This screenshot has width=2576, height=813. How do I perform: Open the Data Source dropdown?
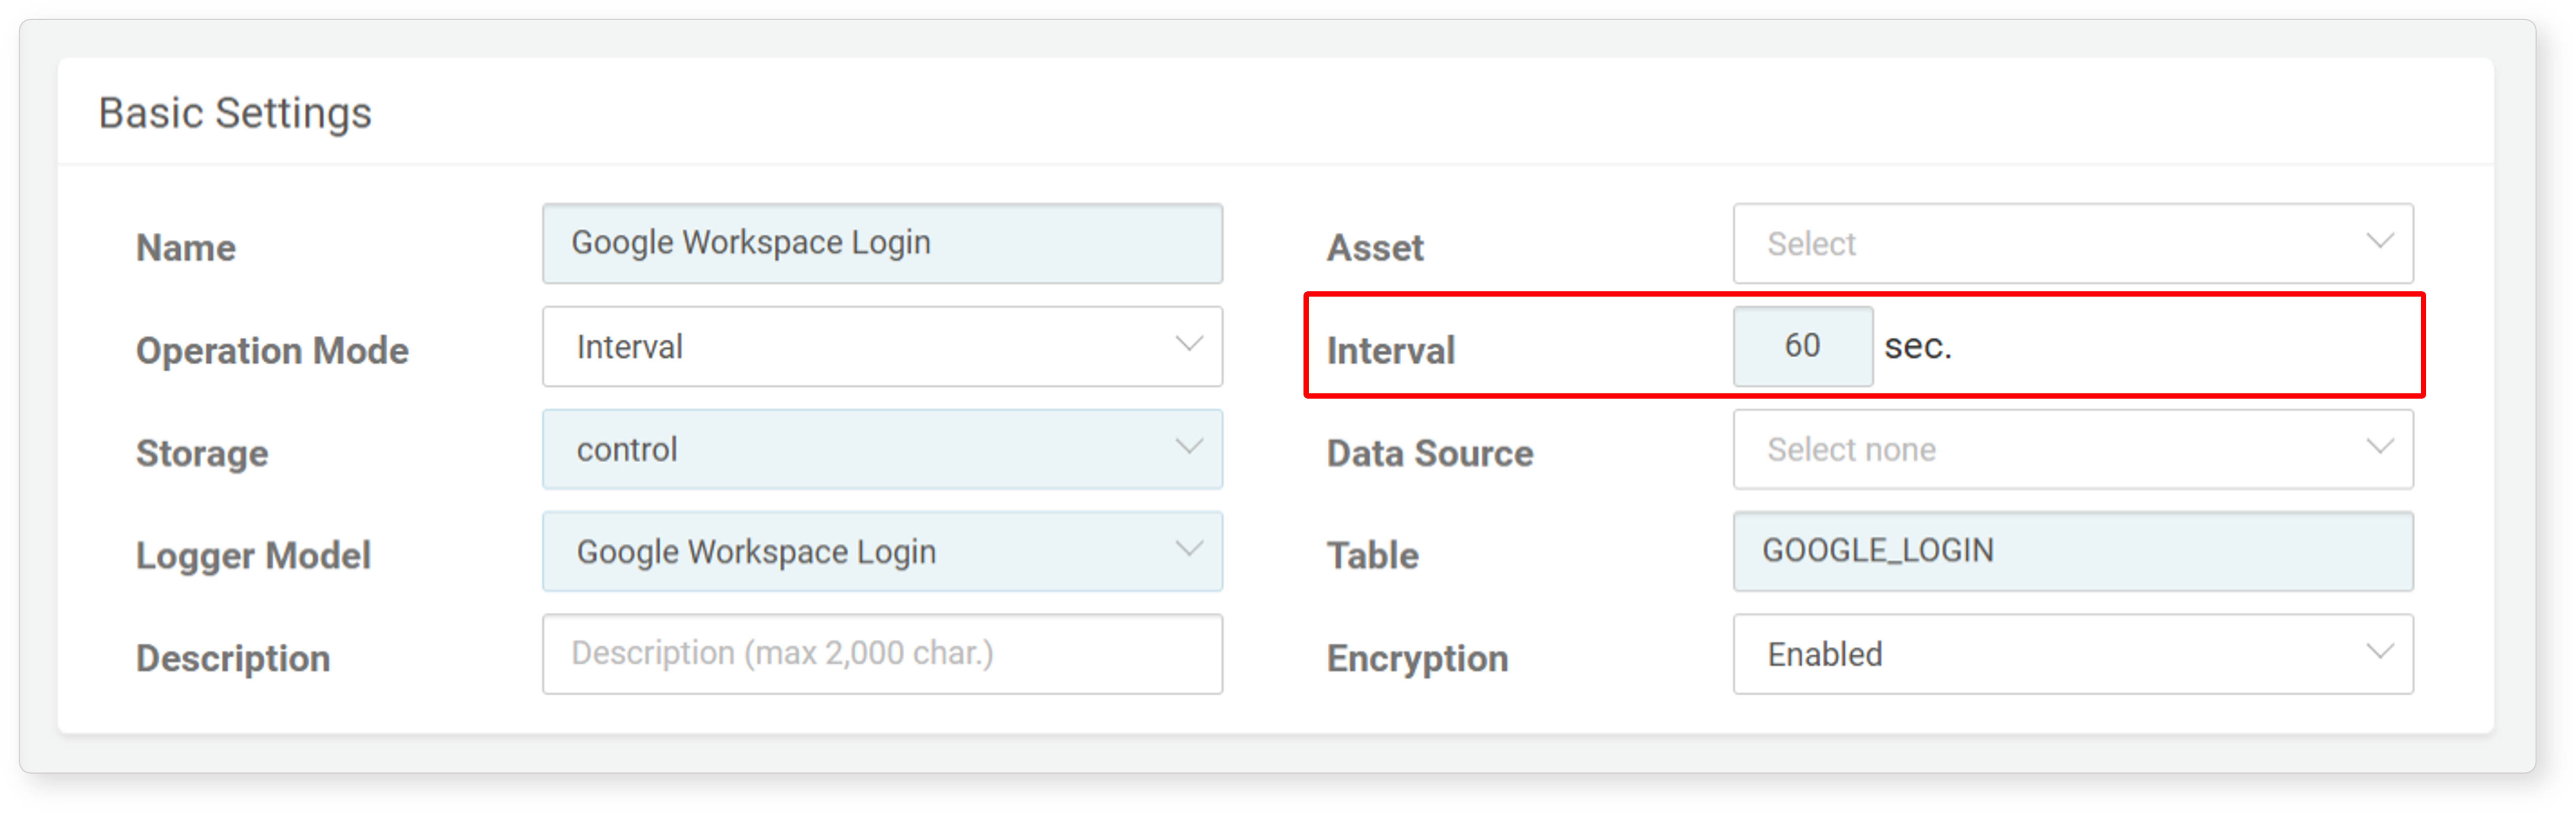click(2073, 449)
